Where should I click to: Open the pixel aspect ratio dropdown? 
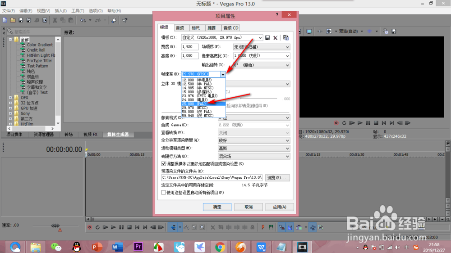click(287, 56)
